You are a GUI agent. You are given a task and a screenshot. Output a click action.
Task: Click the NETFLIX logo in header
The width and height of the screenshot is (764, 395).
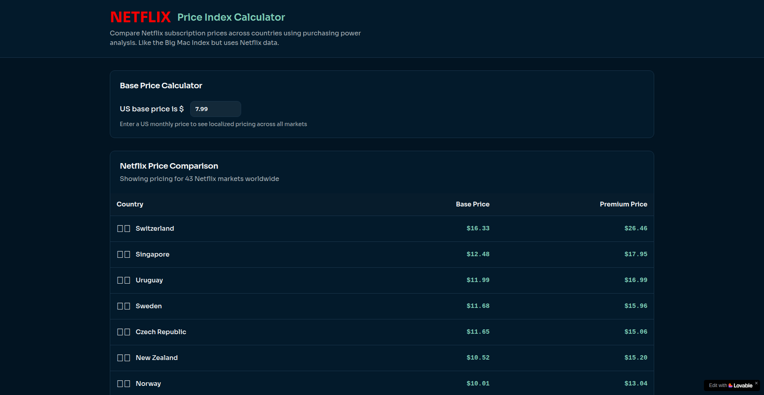[x=140, y=17]
